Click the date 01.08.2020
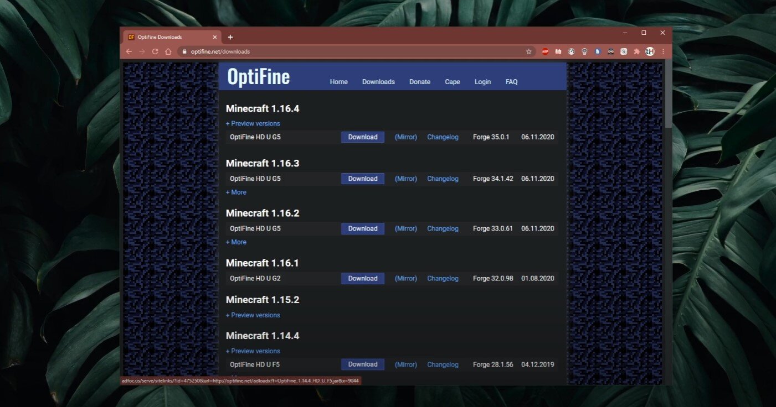Image resolution: width=776 pixels, height=407 pixels. click(x=538, y=278)
